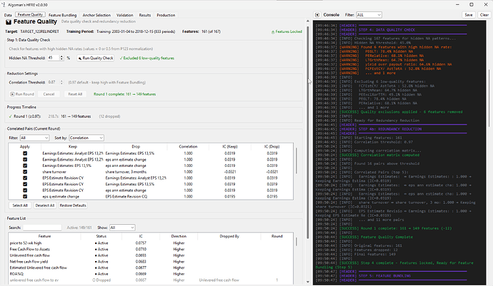The width and height of the screenshot is (493, 286).
Task: Select the Feature Quality tab
Action: tap(30, 15)
